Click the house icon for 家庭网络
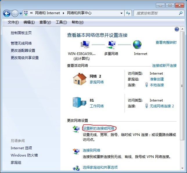The width and height of the screenshot is (187, 173). 80,79
